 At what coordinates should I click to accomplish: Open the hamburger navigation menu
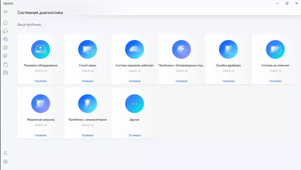pos(5,12)
